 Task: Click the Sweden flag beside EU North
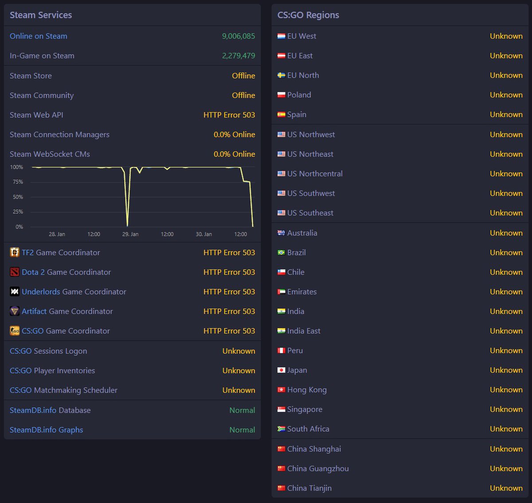click(281, 75)
